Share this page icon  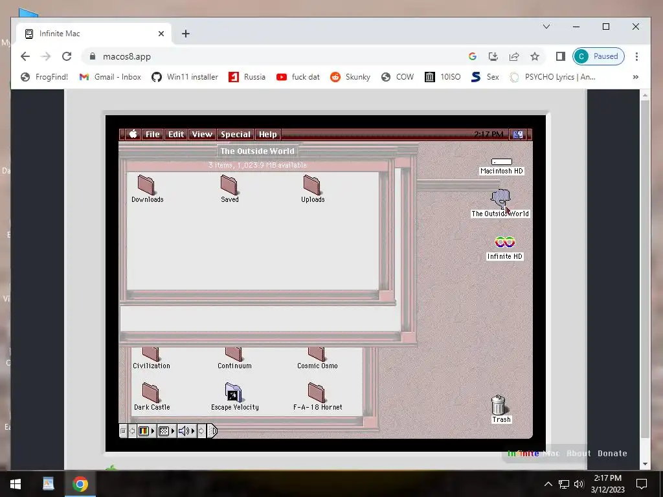[x=513, y=56]
